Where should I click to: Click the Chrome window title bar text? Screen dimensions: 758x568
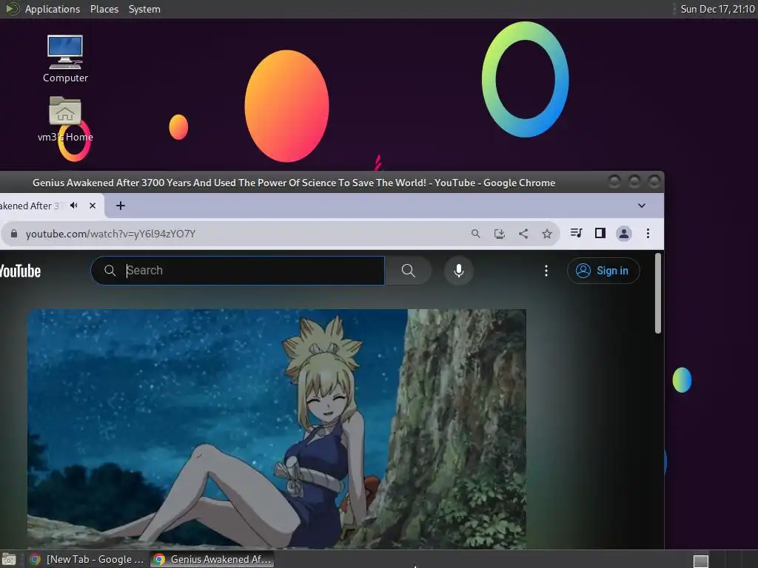click(x=293, y=183)
